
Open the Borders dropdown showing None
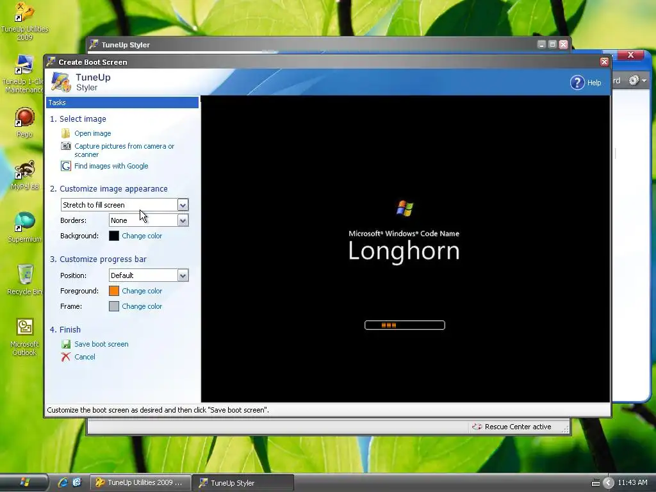[x=183, y=220]
